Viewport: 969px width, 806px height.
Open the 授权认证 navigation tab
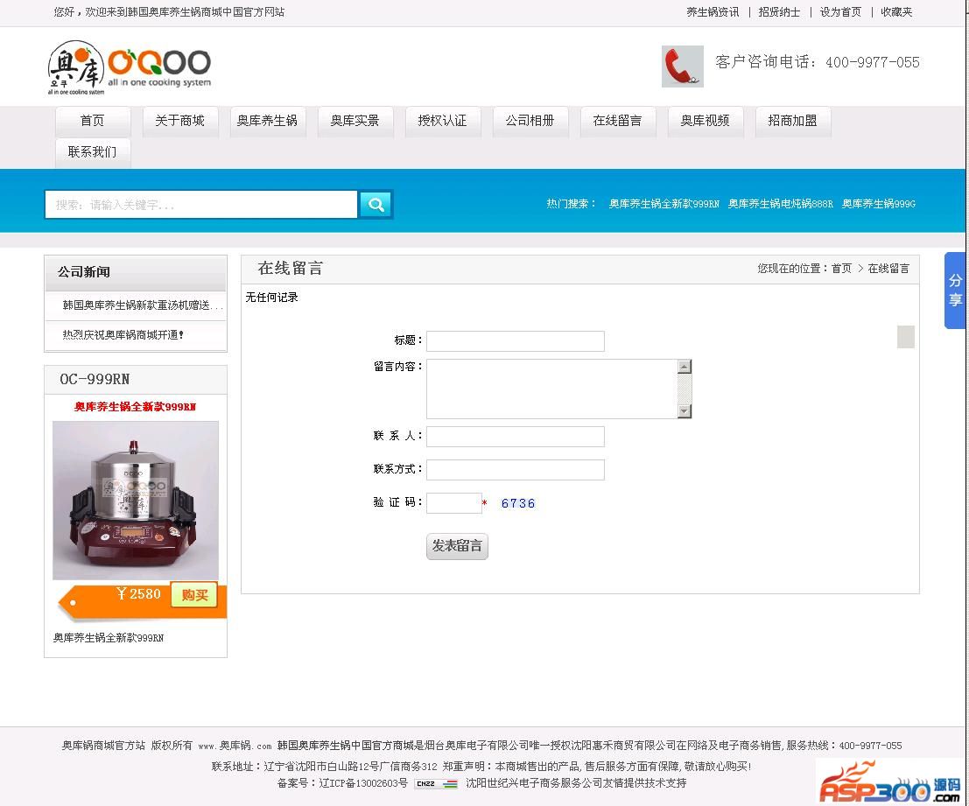(442, 121)
